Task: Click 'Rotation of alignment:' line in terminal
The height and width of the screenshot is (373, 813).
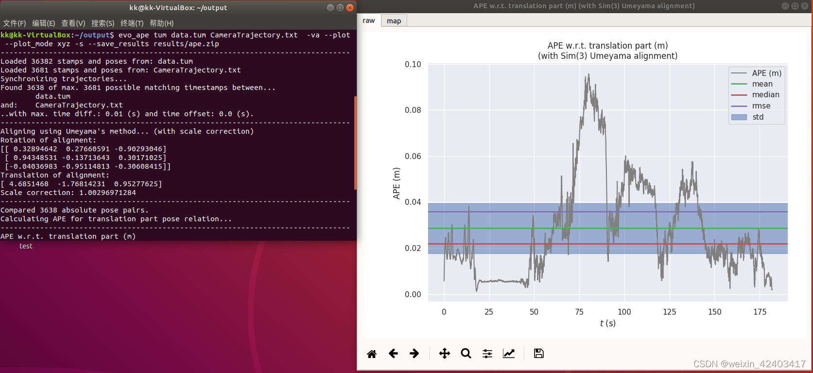Action: (49, 140)
